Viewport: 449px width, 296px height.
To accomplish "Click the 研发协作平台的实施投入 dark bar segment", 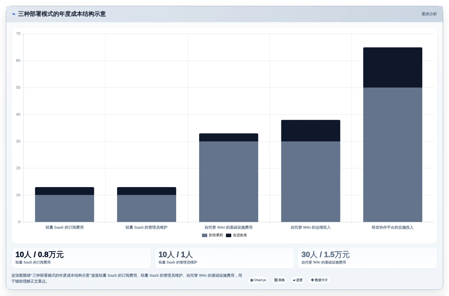I will coord(393,67).
